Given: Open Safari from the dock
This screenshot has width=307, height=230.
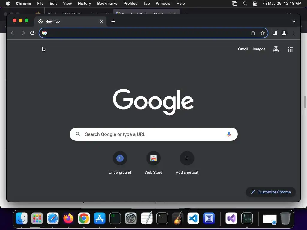Looking at the screenshot, I should point(53,218).
